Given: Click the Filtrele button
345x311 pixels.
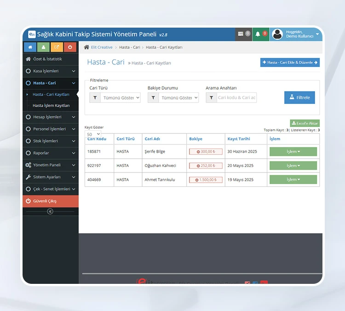Looking at the screenshot, I should pyautogui.click(x=299, y=98).
